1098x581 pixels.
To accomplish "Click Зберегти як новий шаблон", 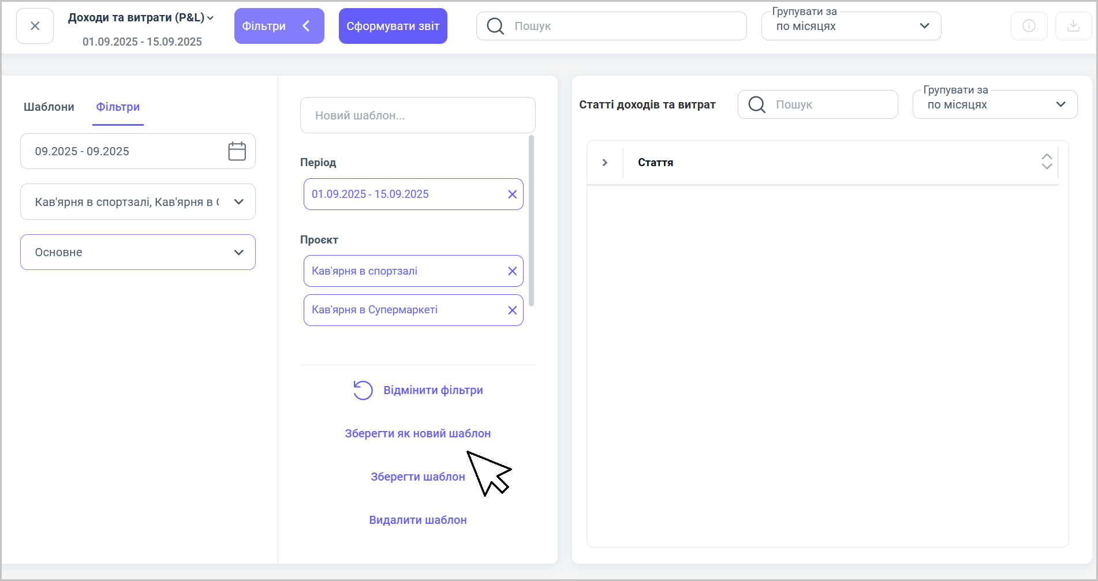I will pyautogui.click(x=417, y=433).
